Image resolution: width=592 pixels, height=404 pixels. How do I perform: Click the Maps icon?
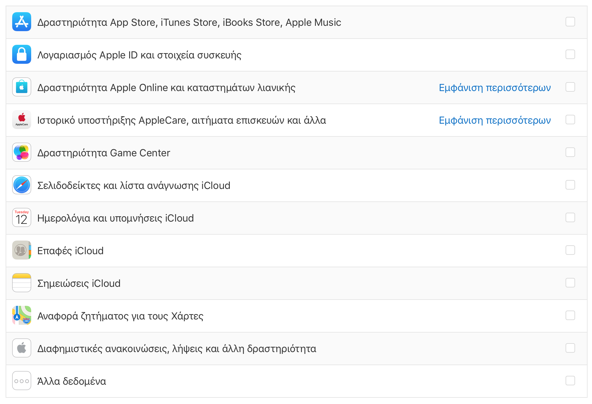point(22,315)
